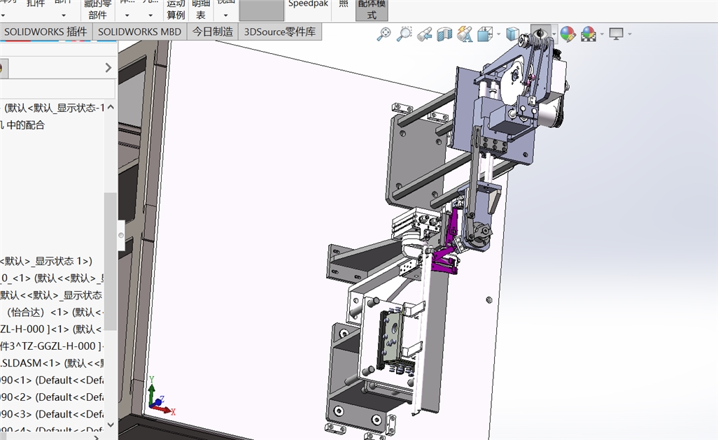
Task: Click the XYZ coordinate triad in viewport
Action: (x=161, y=397)
